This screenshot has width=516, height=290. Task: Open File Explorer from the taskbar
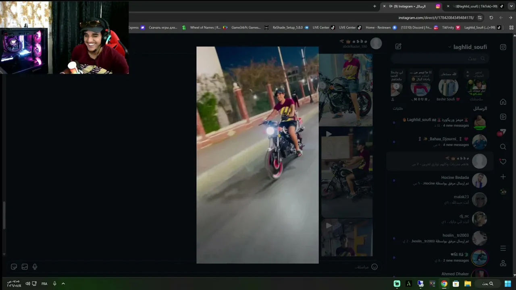468,284
